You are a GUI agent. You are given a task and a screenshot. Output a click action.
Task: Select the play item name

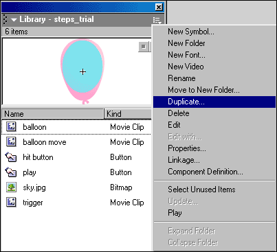coord(30,172)
